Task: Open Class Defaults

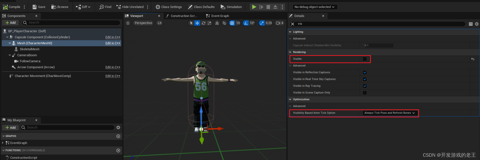Action: [x=201, y=7]
